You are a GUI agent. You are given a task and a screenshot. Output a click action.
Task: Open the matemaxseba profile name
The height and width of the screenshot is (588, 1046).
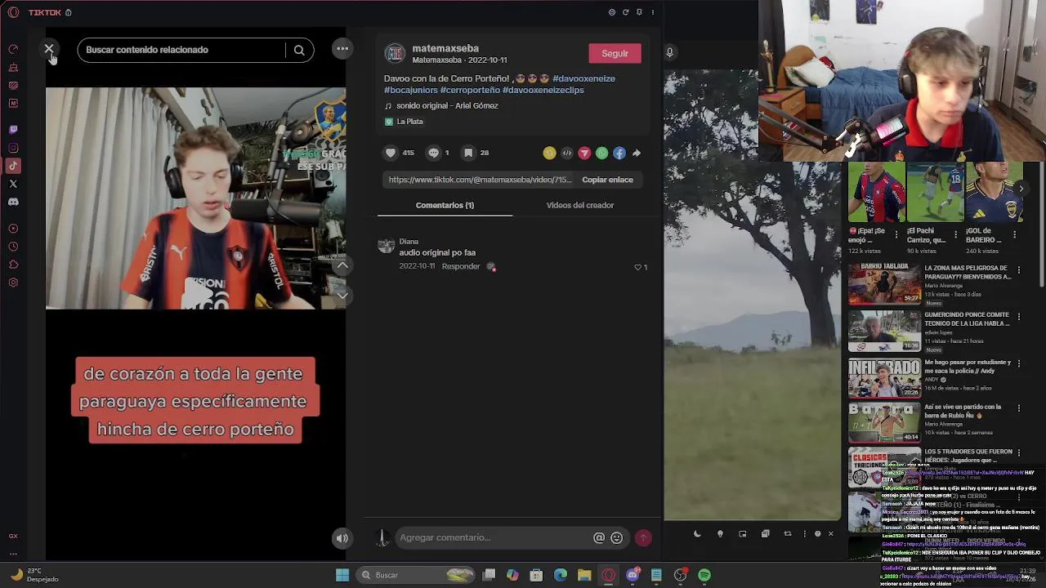(445, 48)
